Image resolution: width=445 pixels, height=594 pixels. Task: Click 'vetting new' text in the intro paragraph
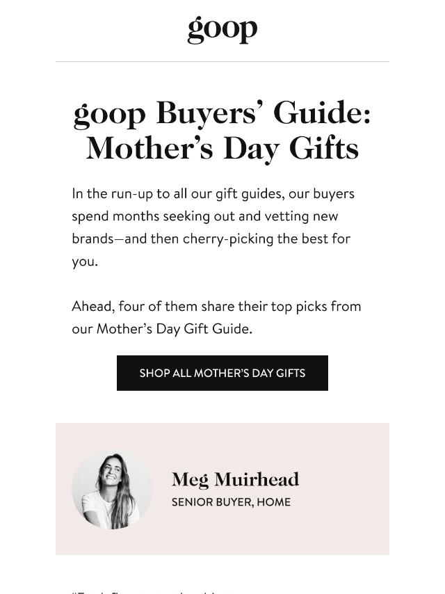301,216
